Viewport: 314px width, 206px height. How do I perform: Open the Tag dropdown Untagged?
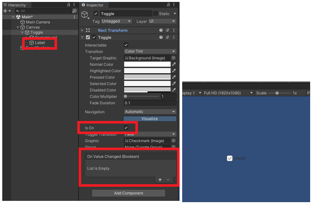click(116, 21)
